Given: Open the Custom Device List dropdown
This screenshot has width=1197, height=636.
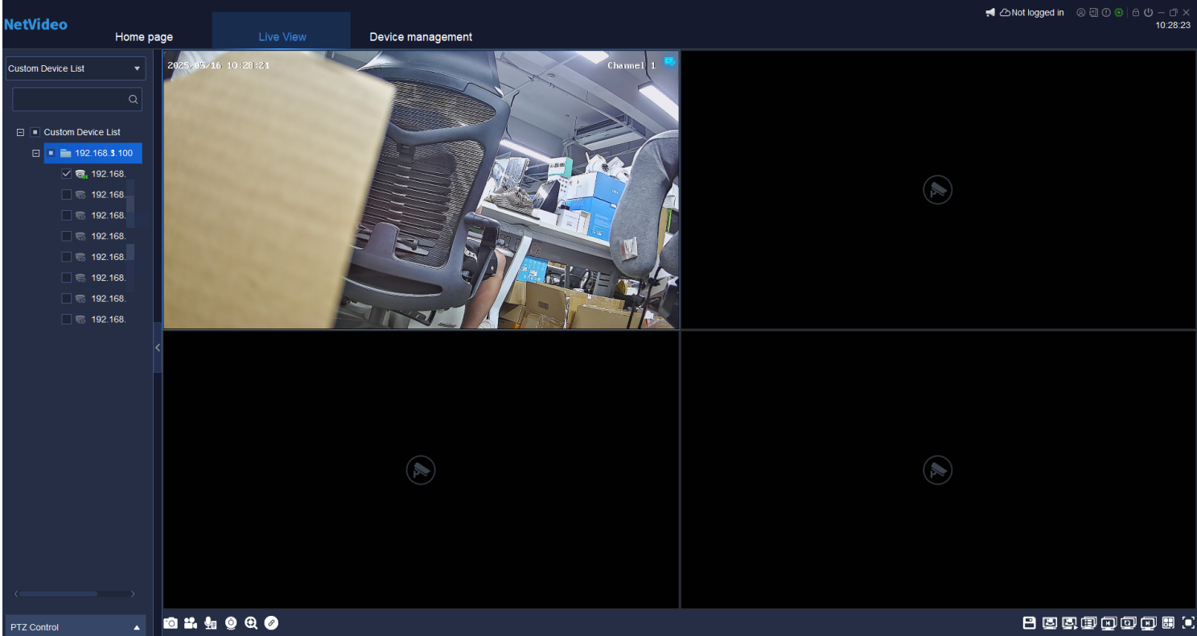Looking at the screenshot, I should pos(76,68).
